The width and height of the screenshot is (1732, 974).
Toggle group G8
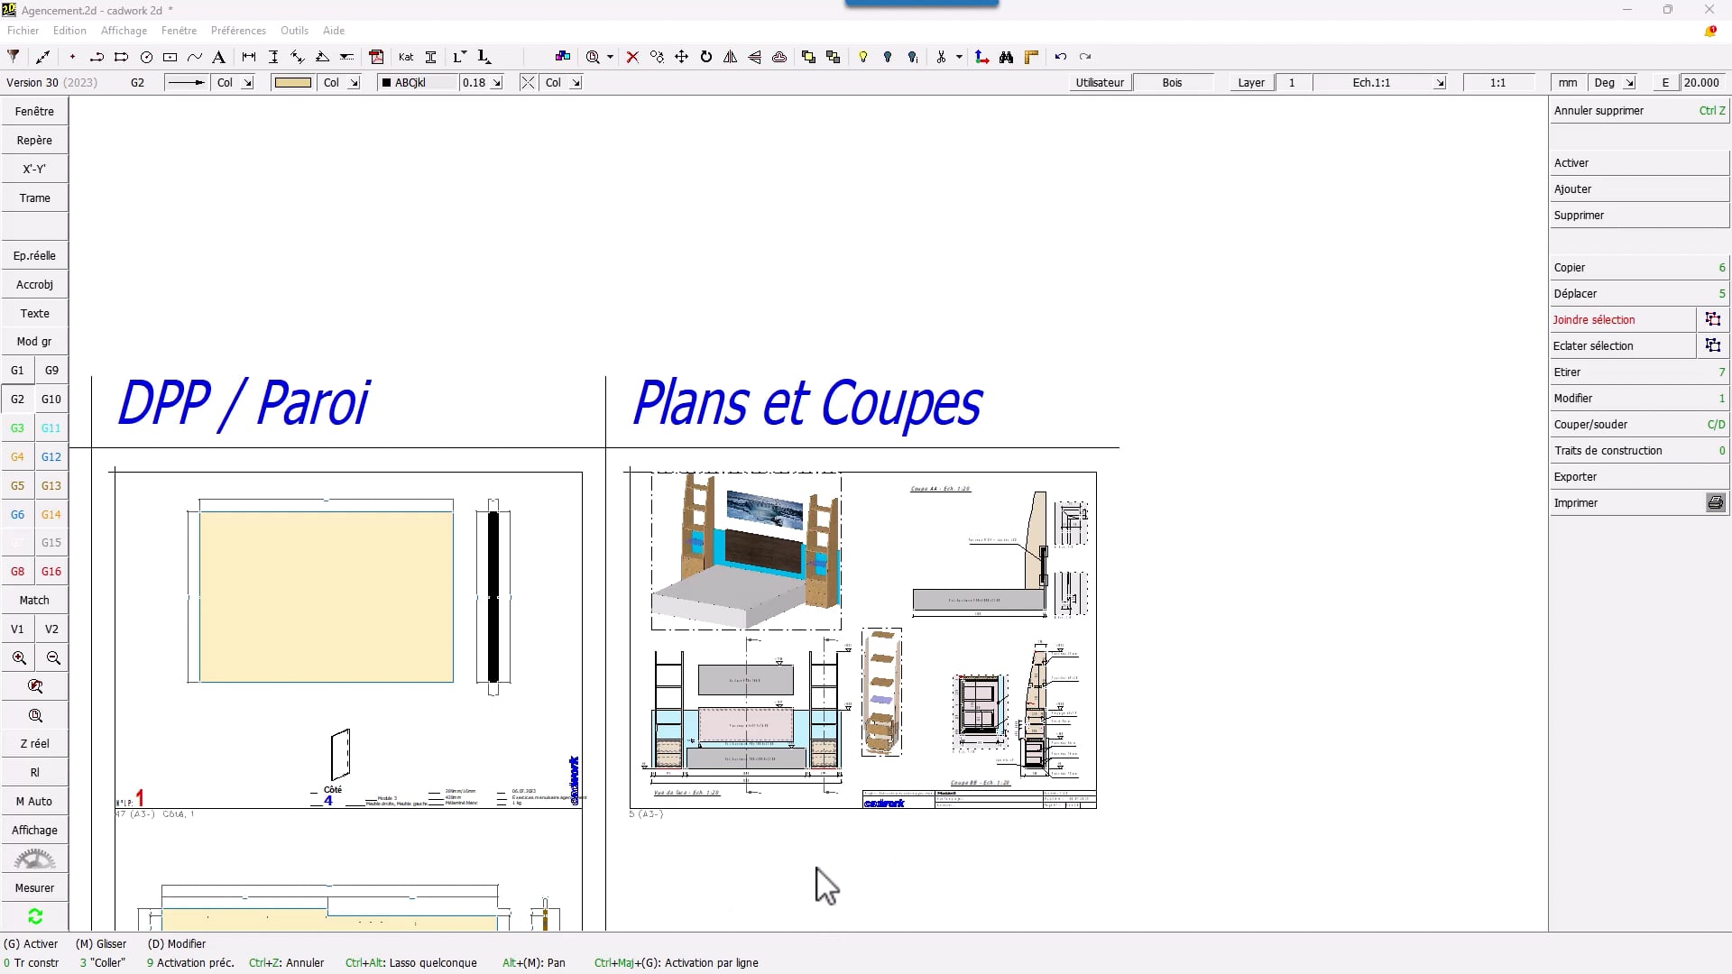tap(17, 571)
